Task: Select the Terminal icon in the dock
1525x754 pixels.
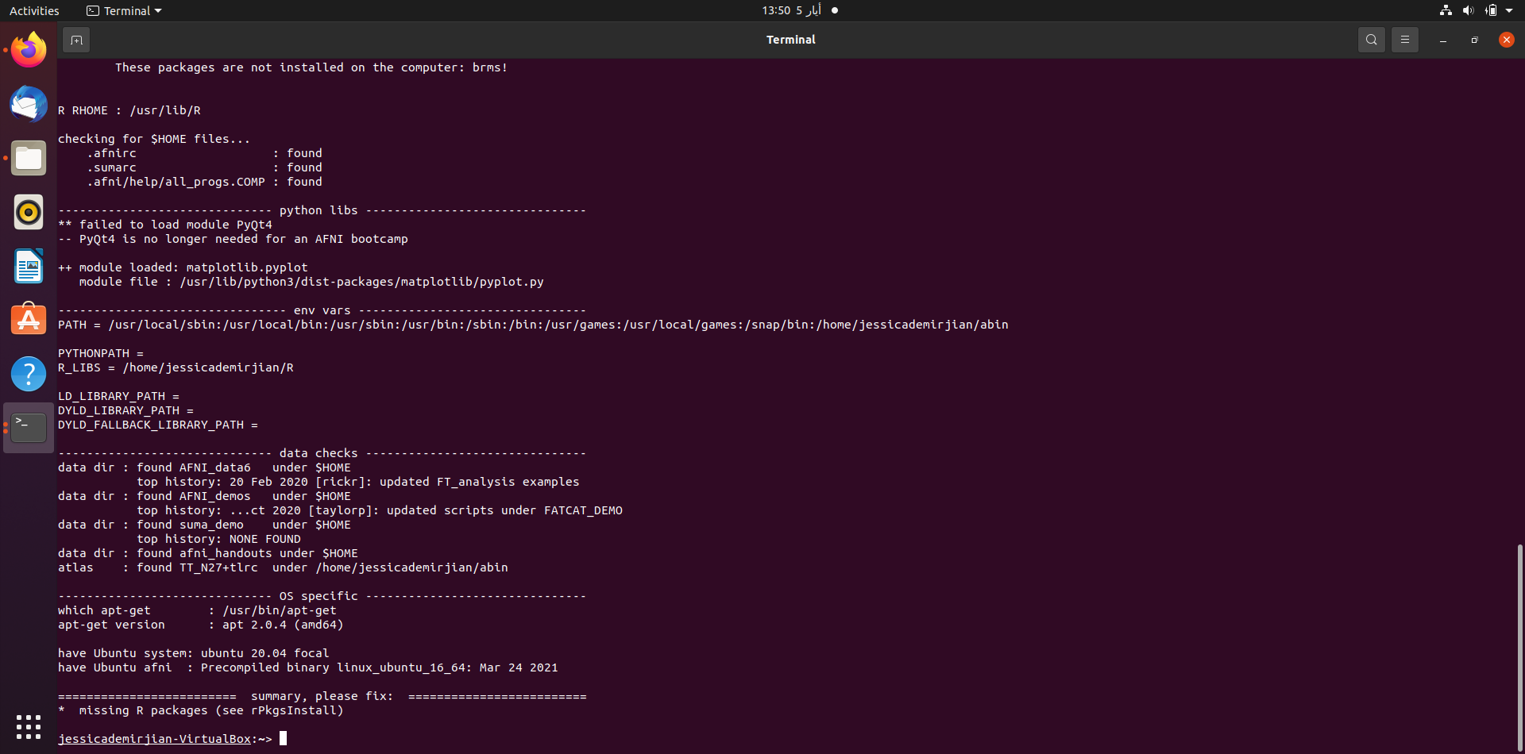Action: [x=29, y=428]
